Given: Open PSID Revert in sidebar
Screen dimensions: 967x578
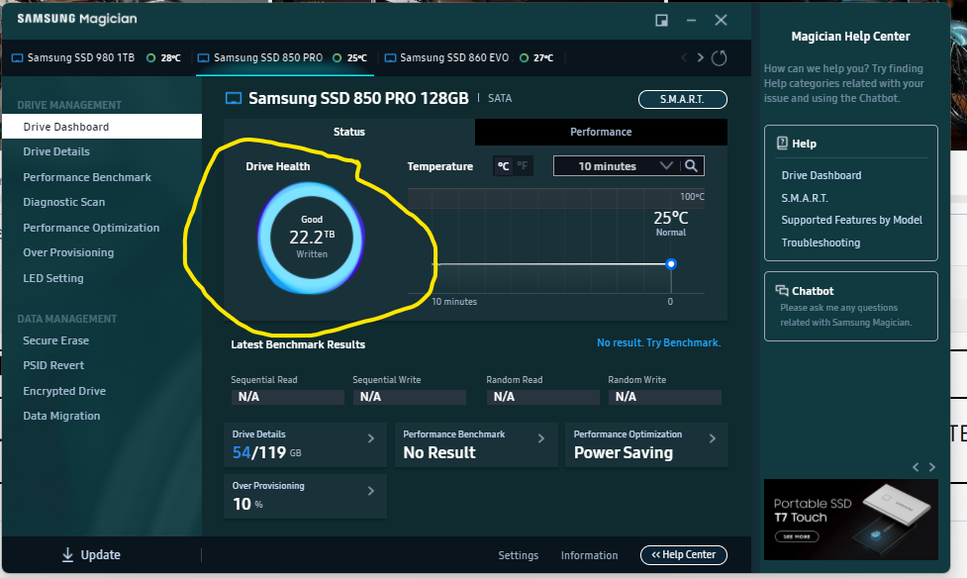Looking at the screenshot, I should 53,365.
